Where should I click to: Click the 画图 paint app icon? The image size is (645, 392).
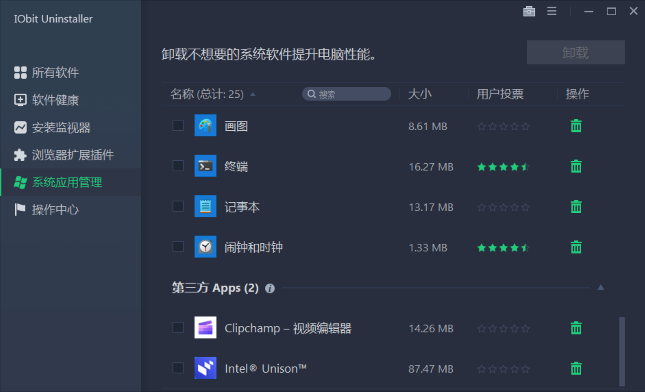pos(205,125)
